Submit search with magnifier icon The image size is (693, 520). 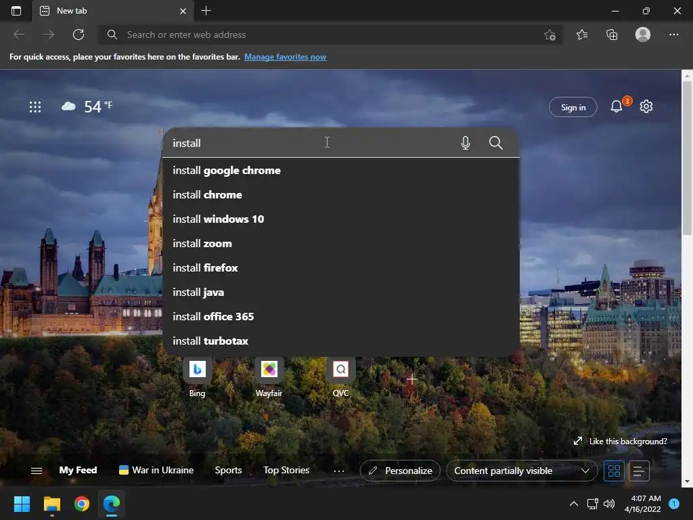point(496,143)
